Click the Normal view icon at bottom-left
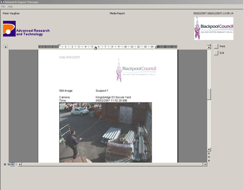The image size is (243, 190). [x=5, y=164]
